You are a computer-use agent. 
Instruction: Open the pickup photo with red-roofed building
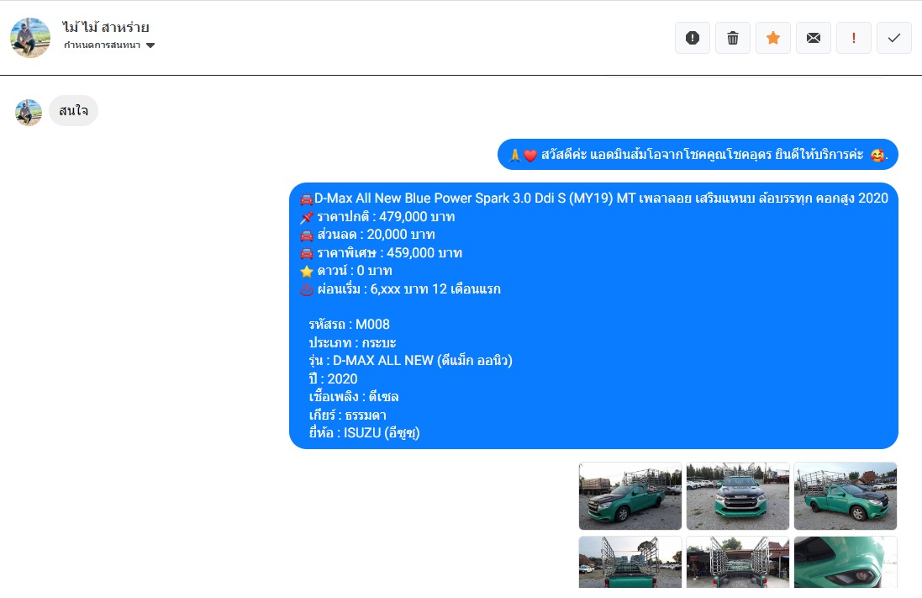pyautogui.click(x=846, y=496)
